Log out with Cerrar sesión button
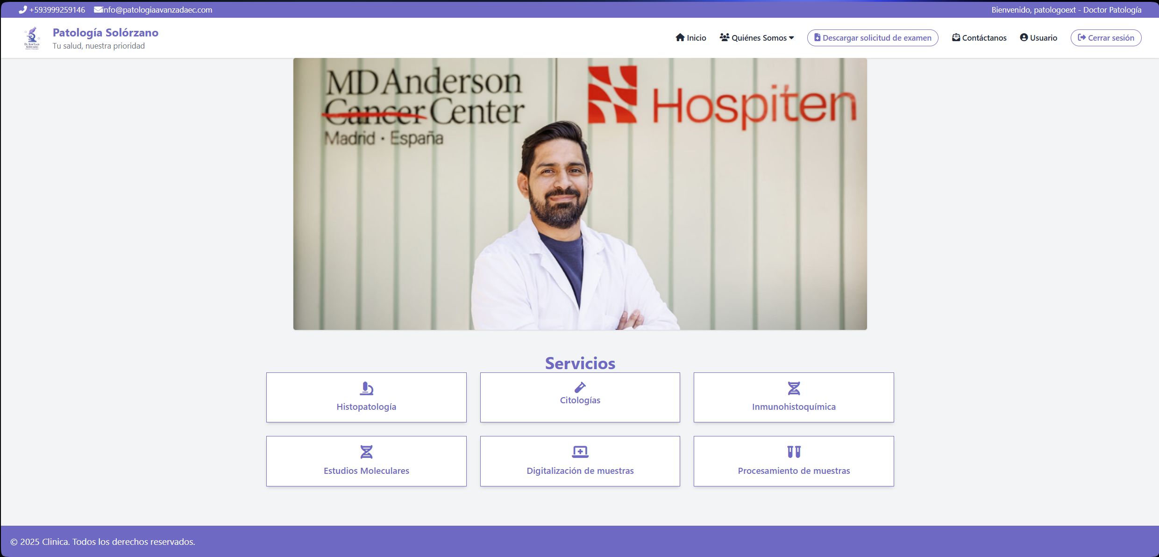This screenshot has width=1159, height=557. click(1106, 37)
